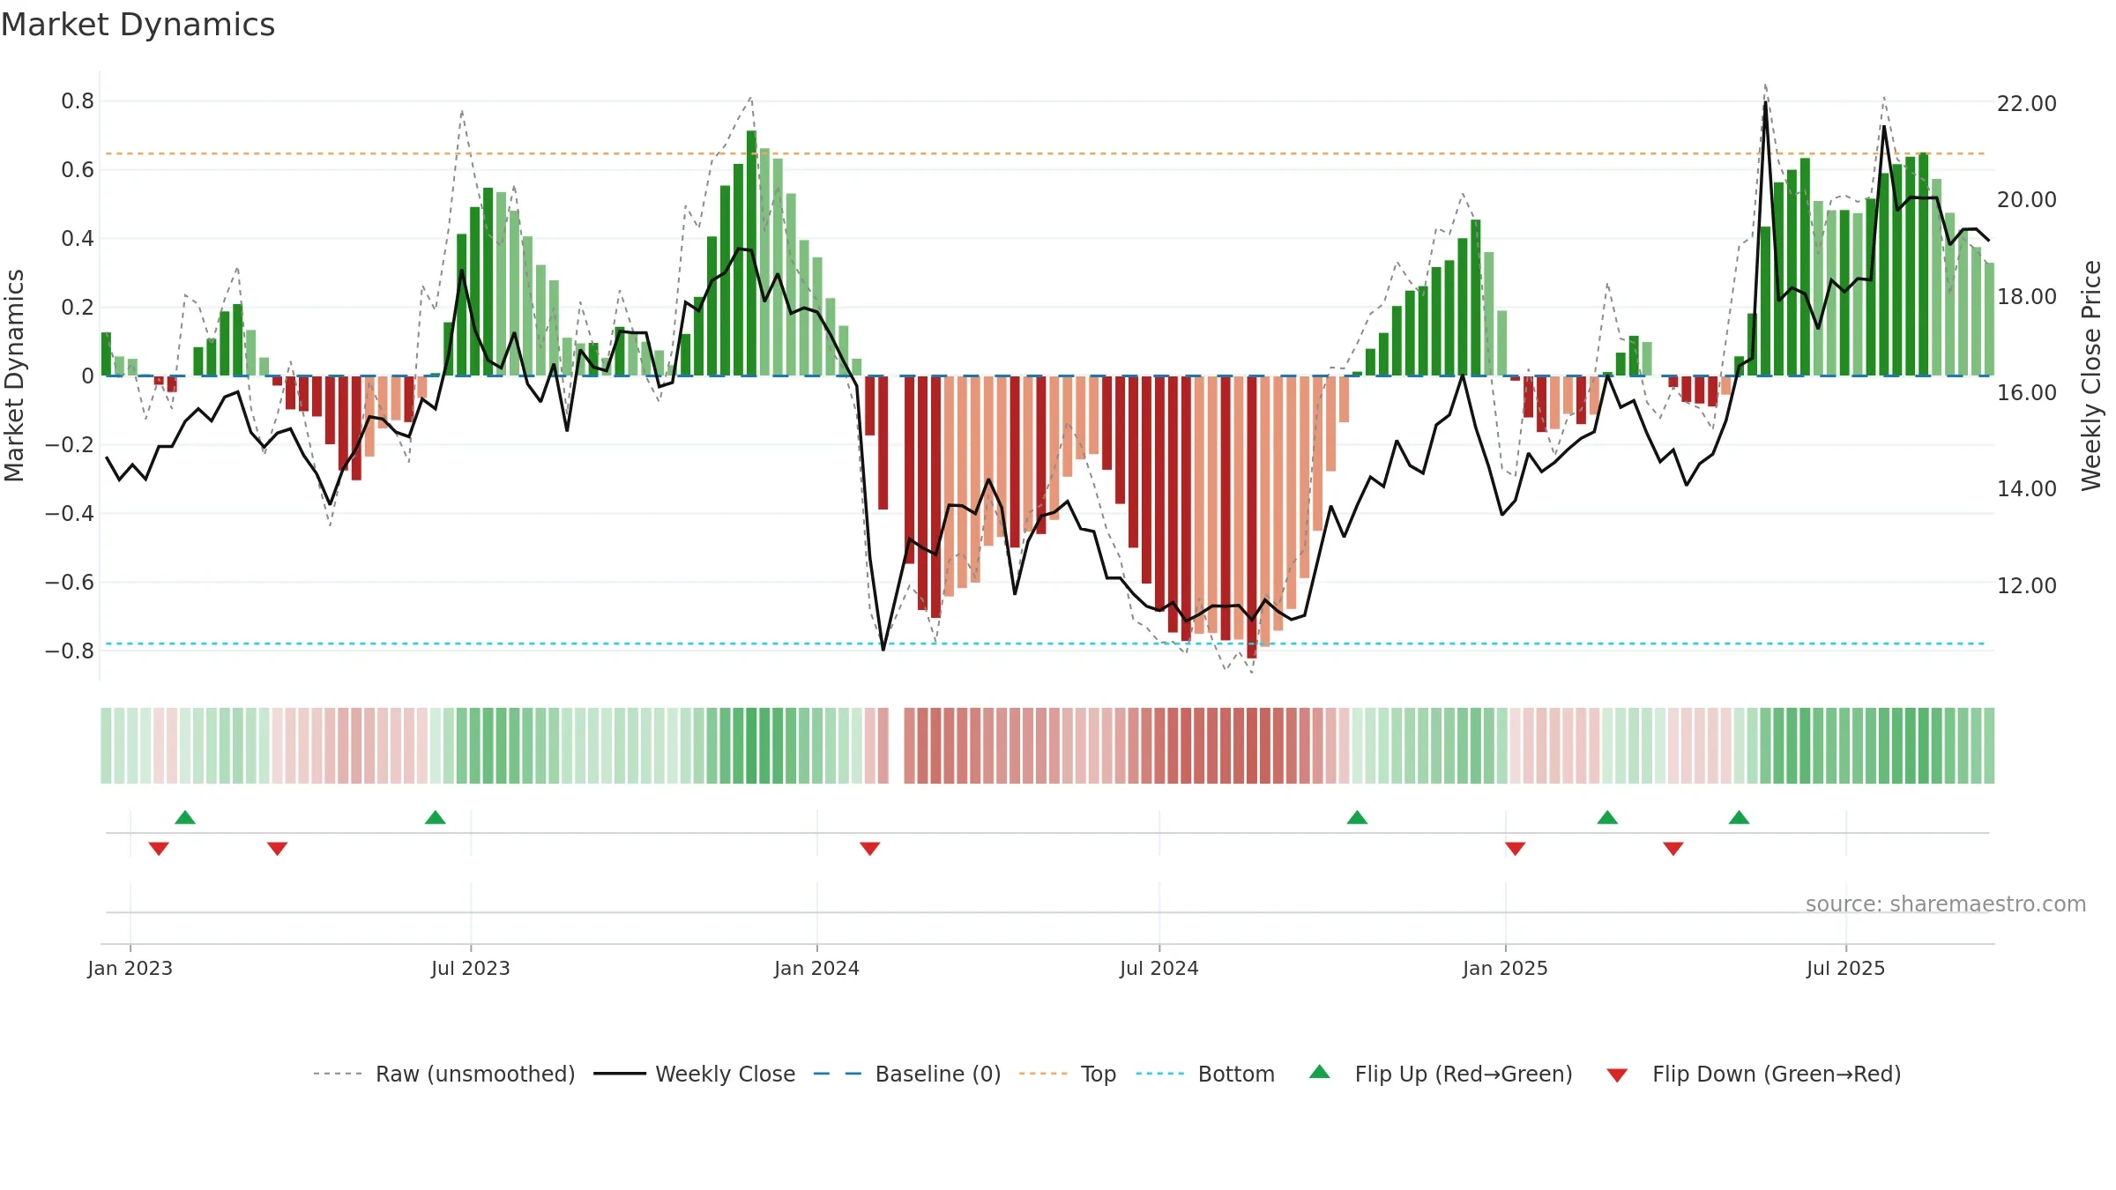The image size is (2116, 1190).
Task: Toggle the Raw (unsmoothed) legend entry
Action: click(x=475, y=1074)
